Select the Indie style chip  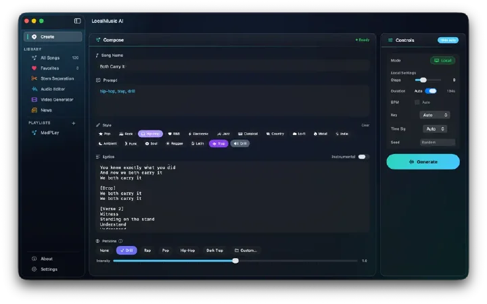(342, 134)
